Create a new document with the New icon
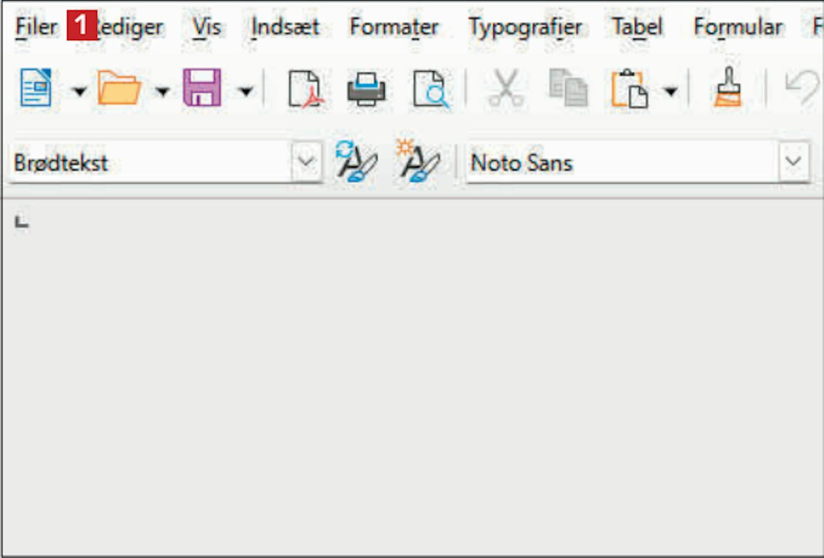This screenshot has height=558, width=824. click(x=36, y=88)
